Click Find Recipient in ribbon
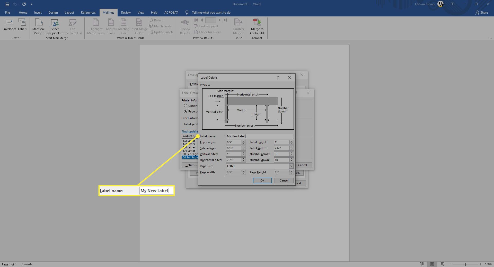Viewport: 494px width, 267px height. (206, 26)
